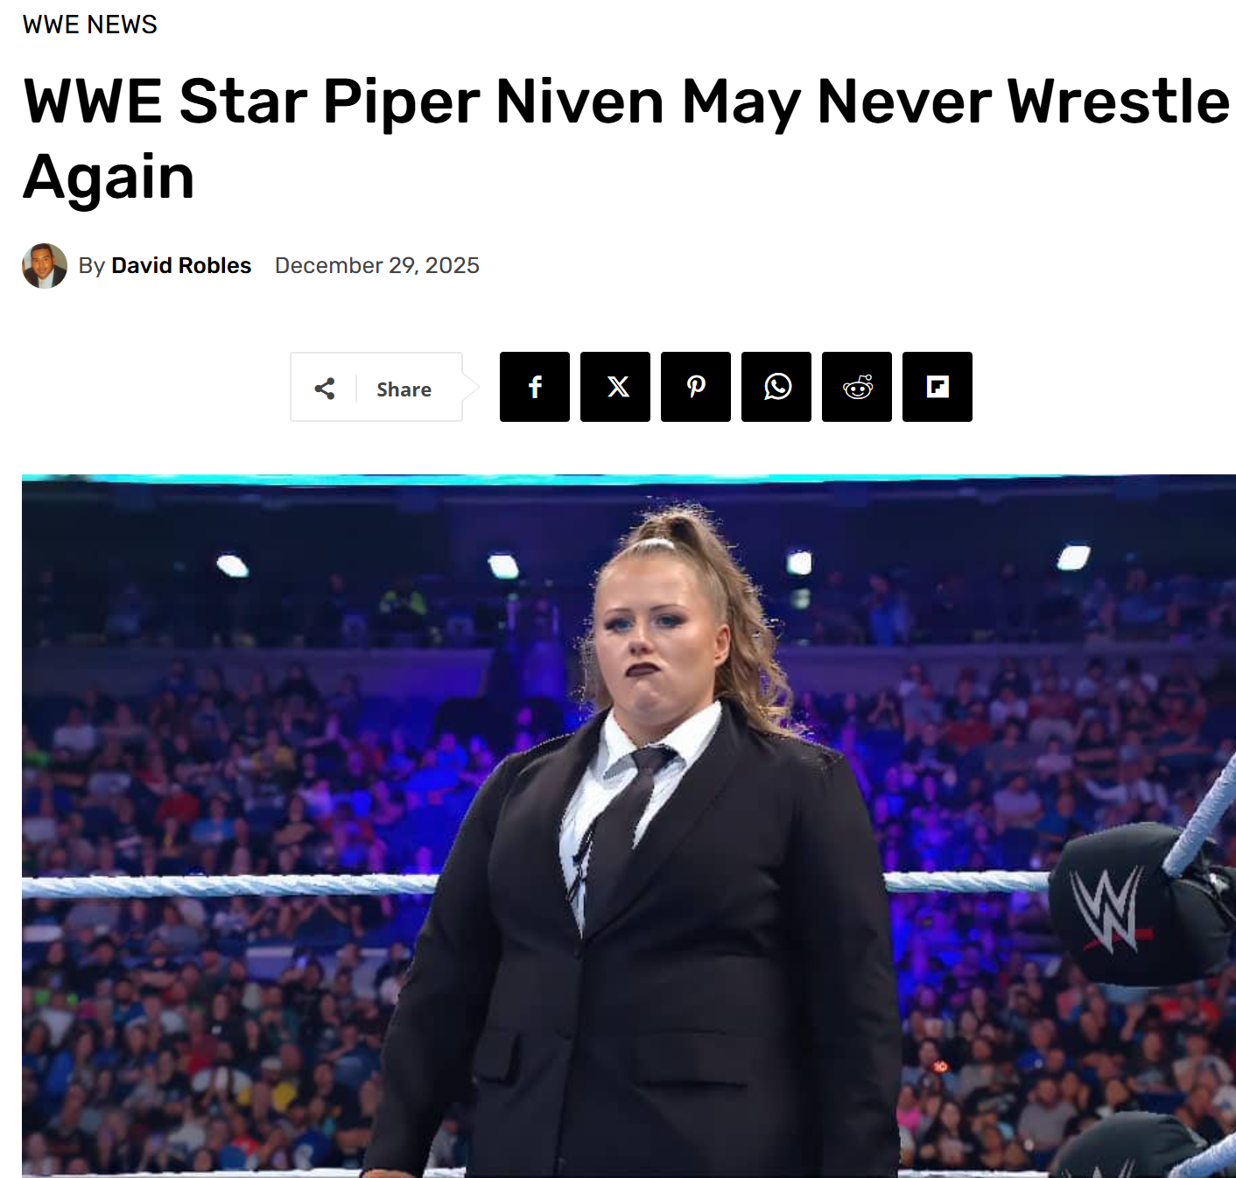Pin this article to Pinterest
1236x1178 pixels.
696,387
